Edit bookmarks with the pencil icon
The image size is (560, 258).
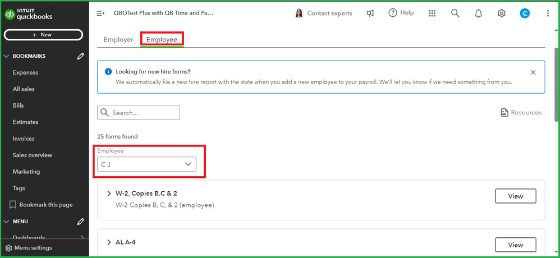click(81, 56)
